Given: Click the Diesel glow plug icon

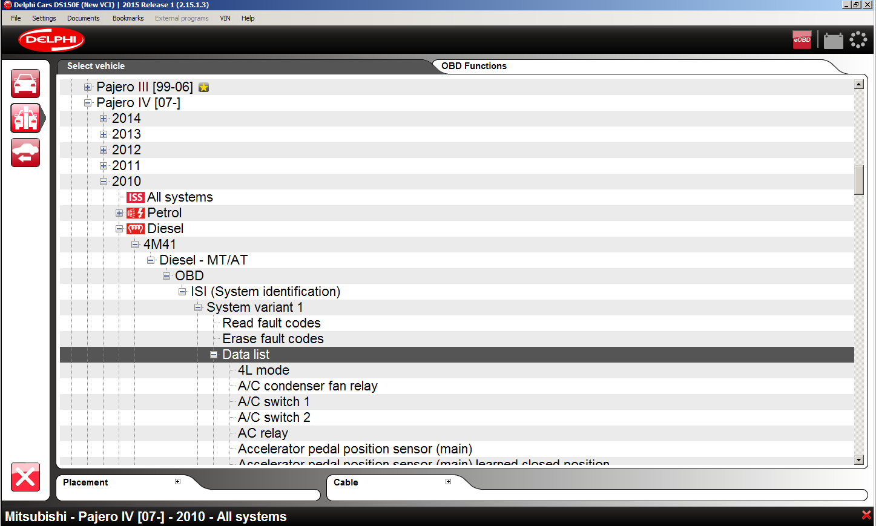Looking at the screenshot, I should (x=136, y=229).
